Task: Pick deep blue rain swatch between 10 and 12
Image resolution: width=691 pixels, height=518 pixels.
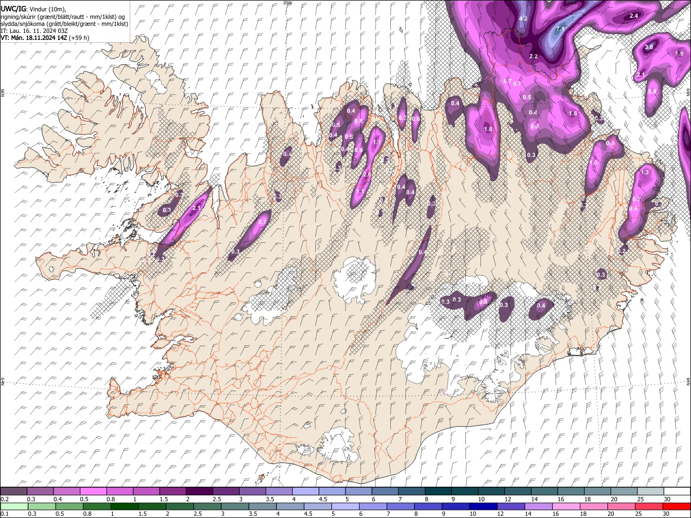Action: click(482, 506)
